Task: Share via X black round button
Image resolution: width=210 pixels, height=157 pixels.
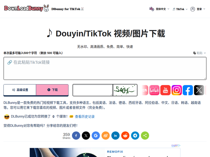Action: pos(86,136)
